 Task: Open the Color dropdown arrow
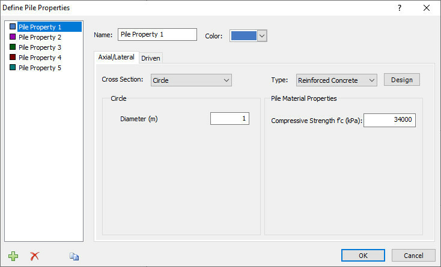click(262, 36)
